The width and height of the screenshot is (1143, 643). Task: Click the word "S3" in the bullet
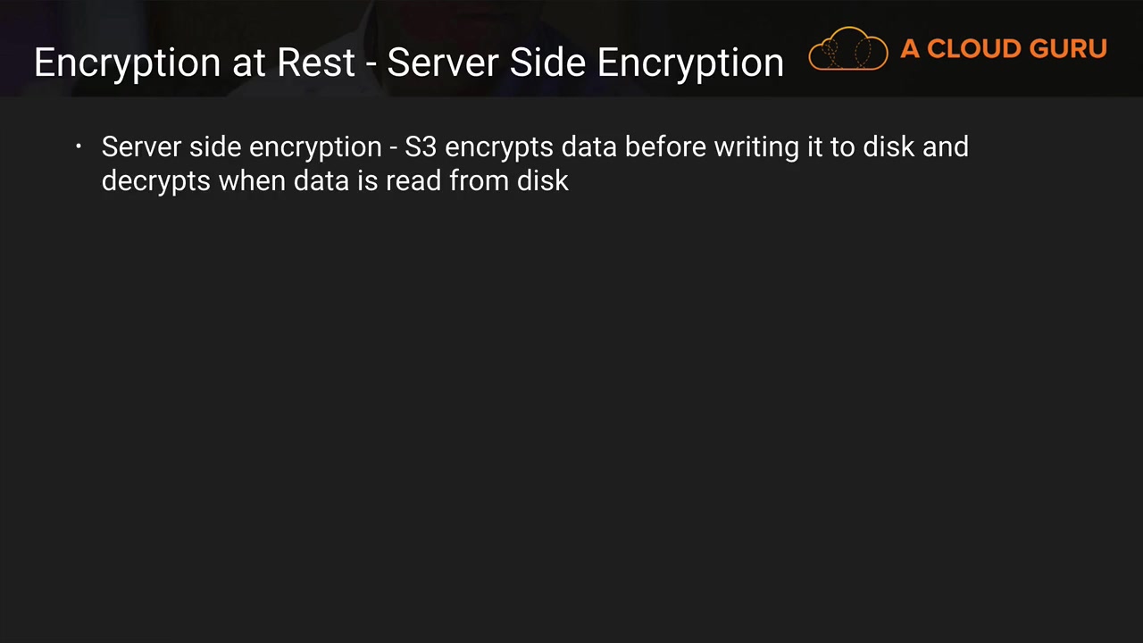420,146
